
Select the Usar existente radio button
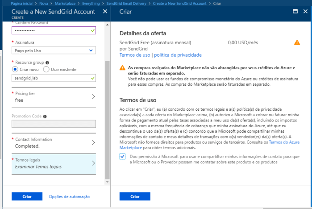click(47, 70)
